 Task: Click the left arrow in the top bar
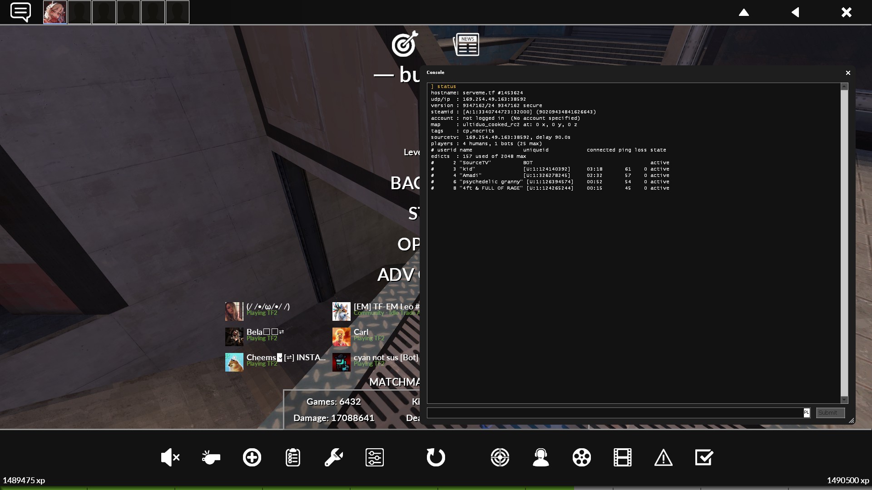click(795, 12)
